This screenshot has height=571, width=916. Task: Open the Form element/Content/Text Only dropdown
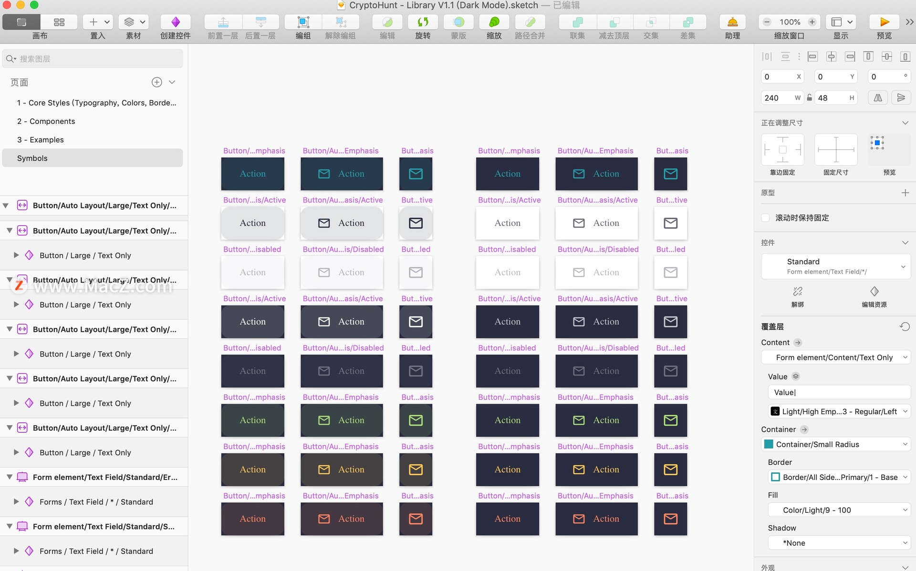tap(835, 357)
